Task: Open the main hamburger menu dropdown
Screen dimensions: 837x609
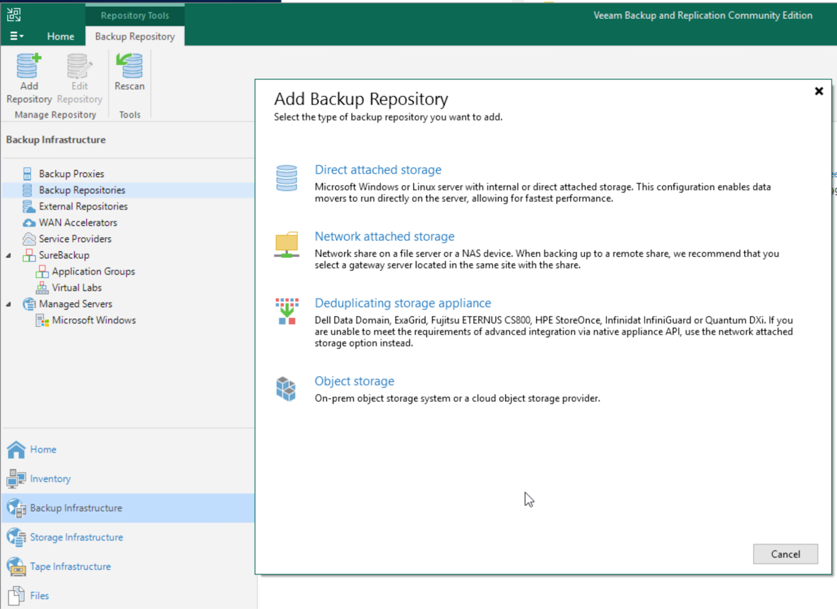Action: coord(17,36)
